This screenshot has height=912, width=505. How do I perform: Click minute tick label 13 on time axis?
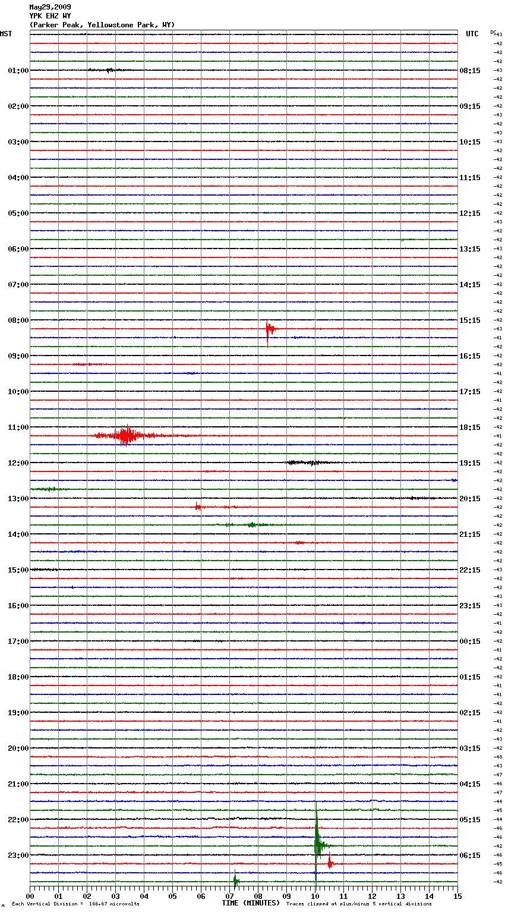[400, 896]
